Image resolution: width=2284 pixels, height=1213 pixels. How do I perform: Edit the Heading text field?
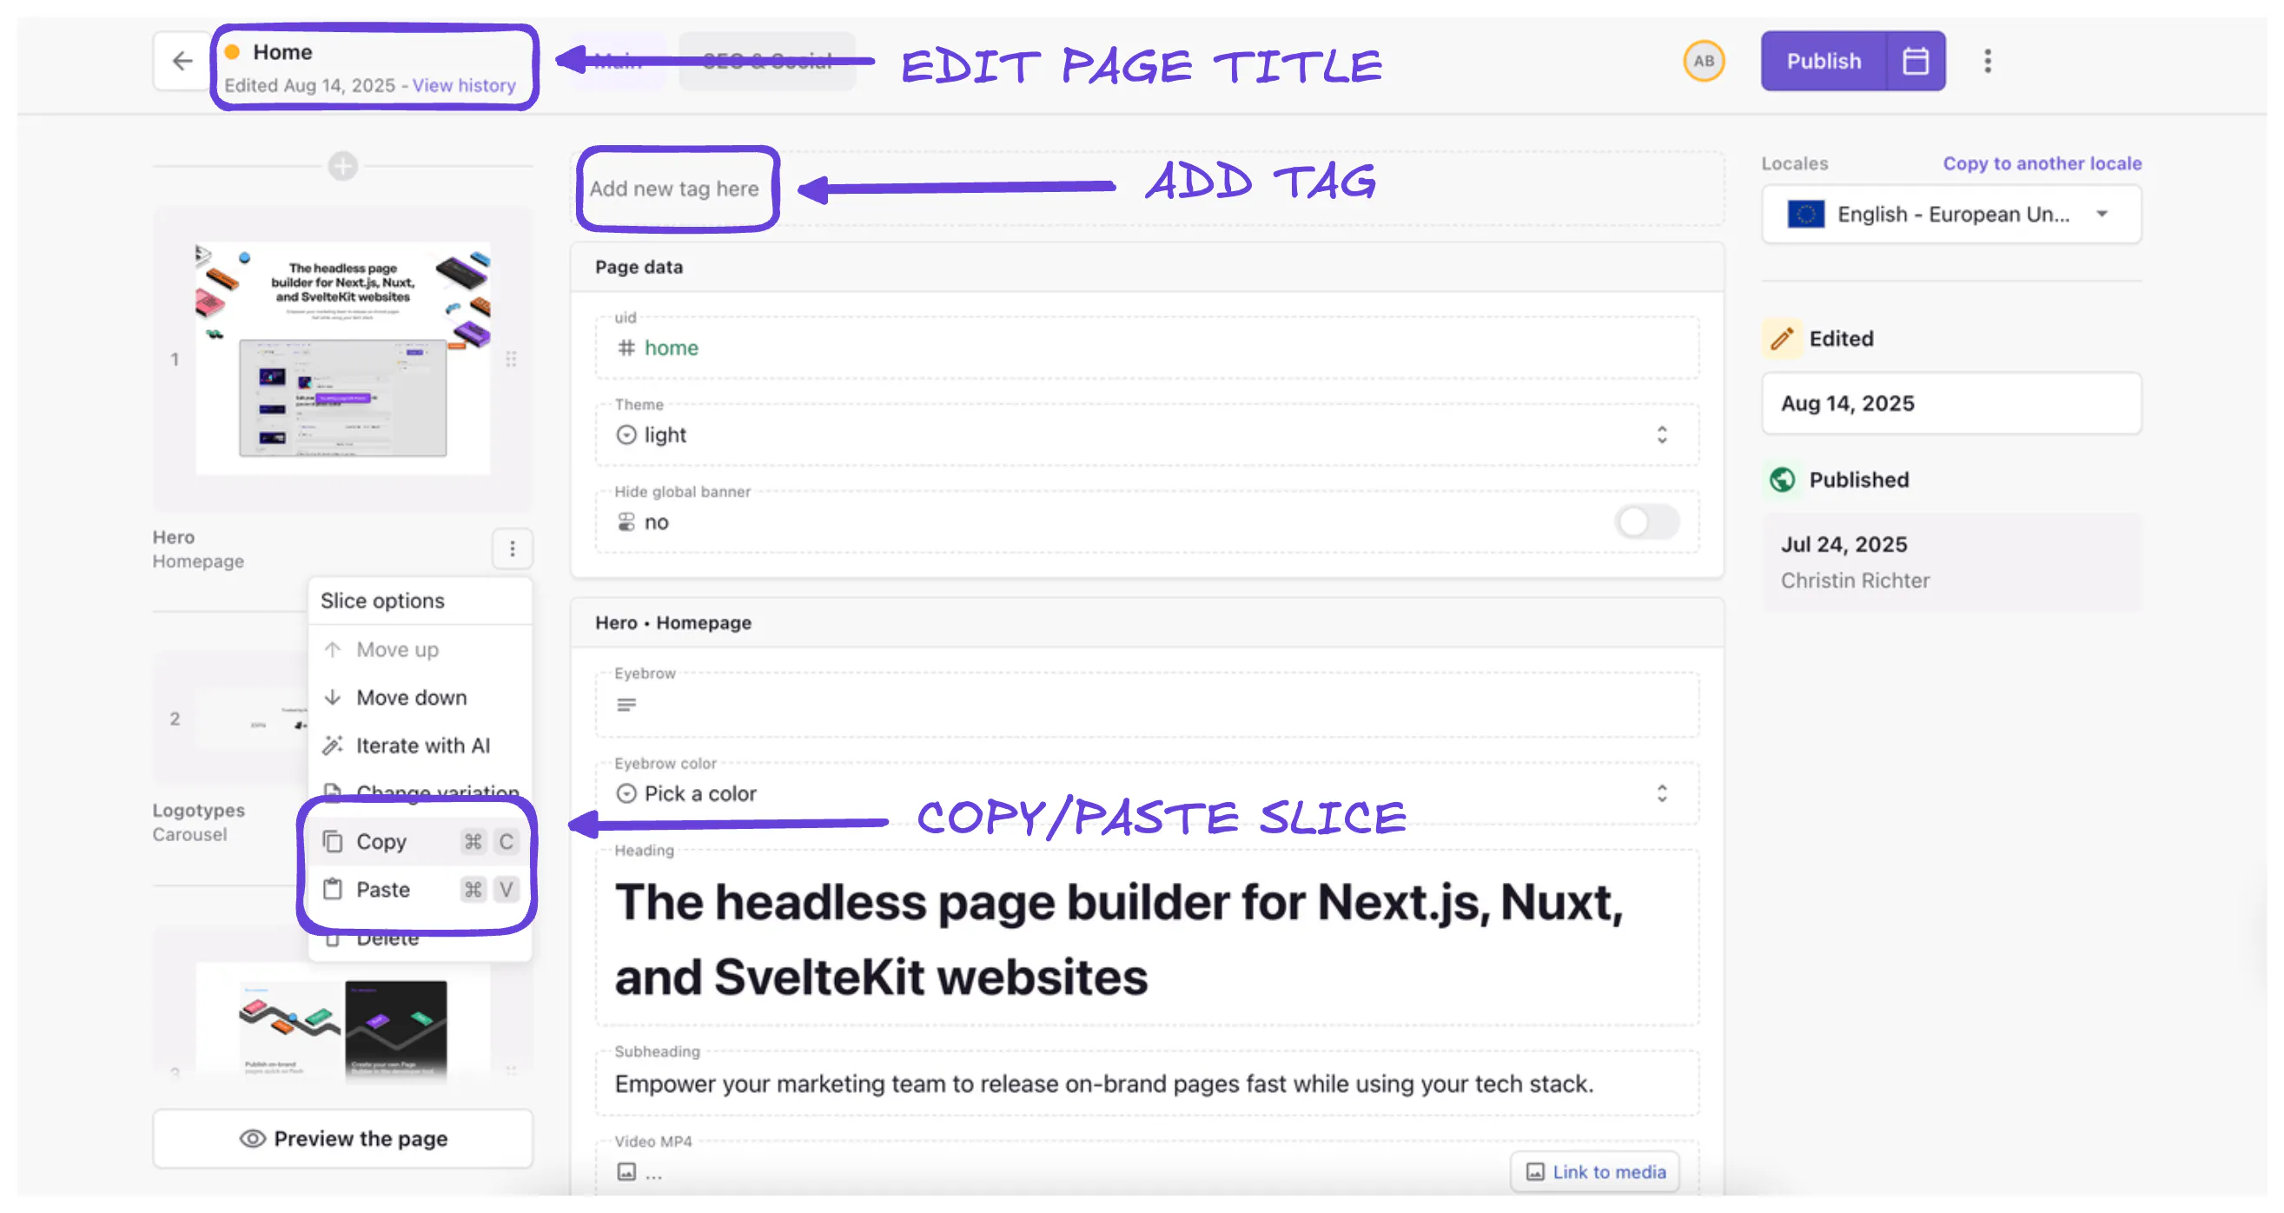pyautogui.click(x=1148, y=939)
